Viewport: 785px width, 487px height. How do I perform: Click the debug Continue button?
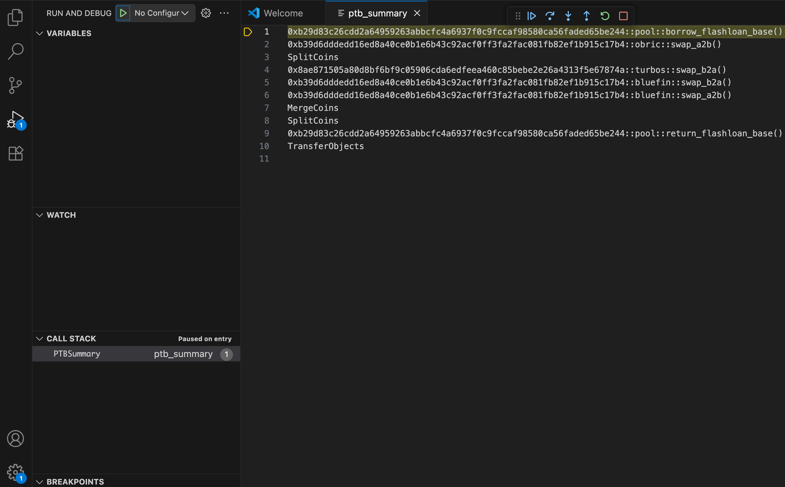[x=531, y=16]
